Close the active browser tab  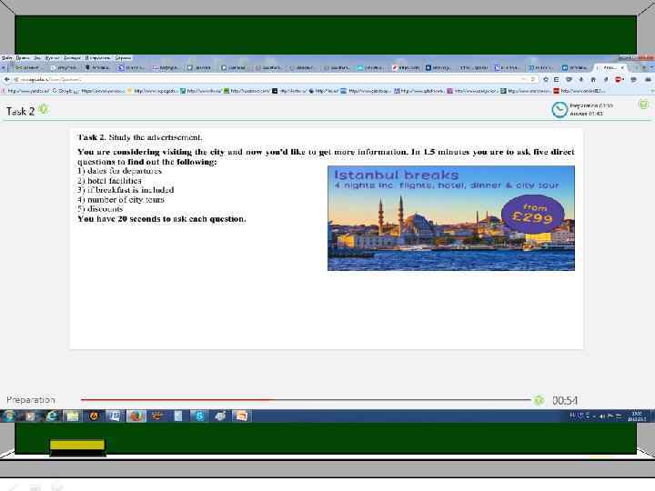click(x=622, y=67)
